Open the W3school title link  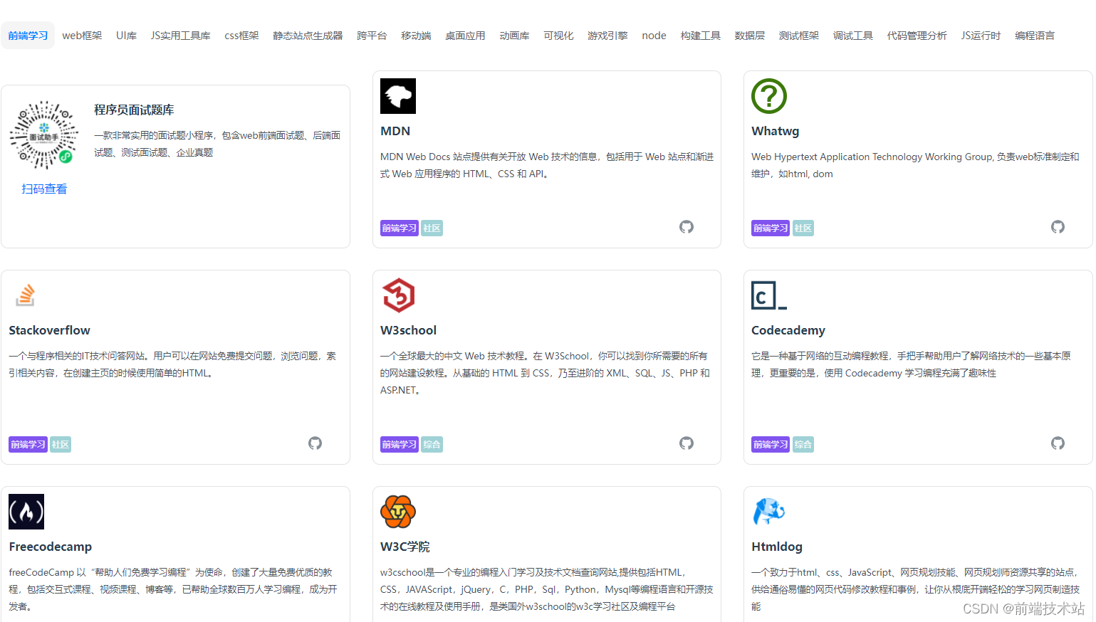(x=408, y=330)
